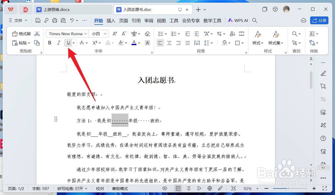335x195 pixels.
Task: Apply a numbered list
Action: (x=173, y=33)
